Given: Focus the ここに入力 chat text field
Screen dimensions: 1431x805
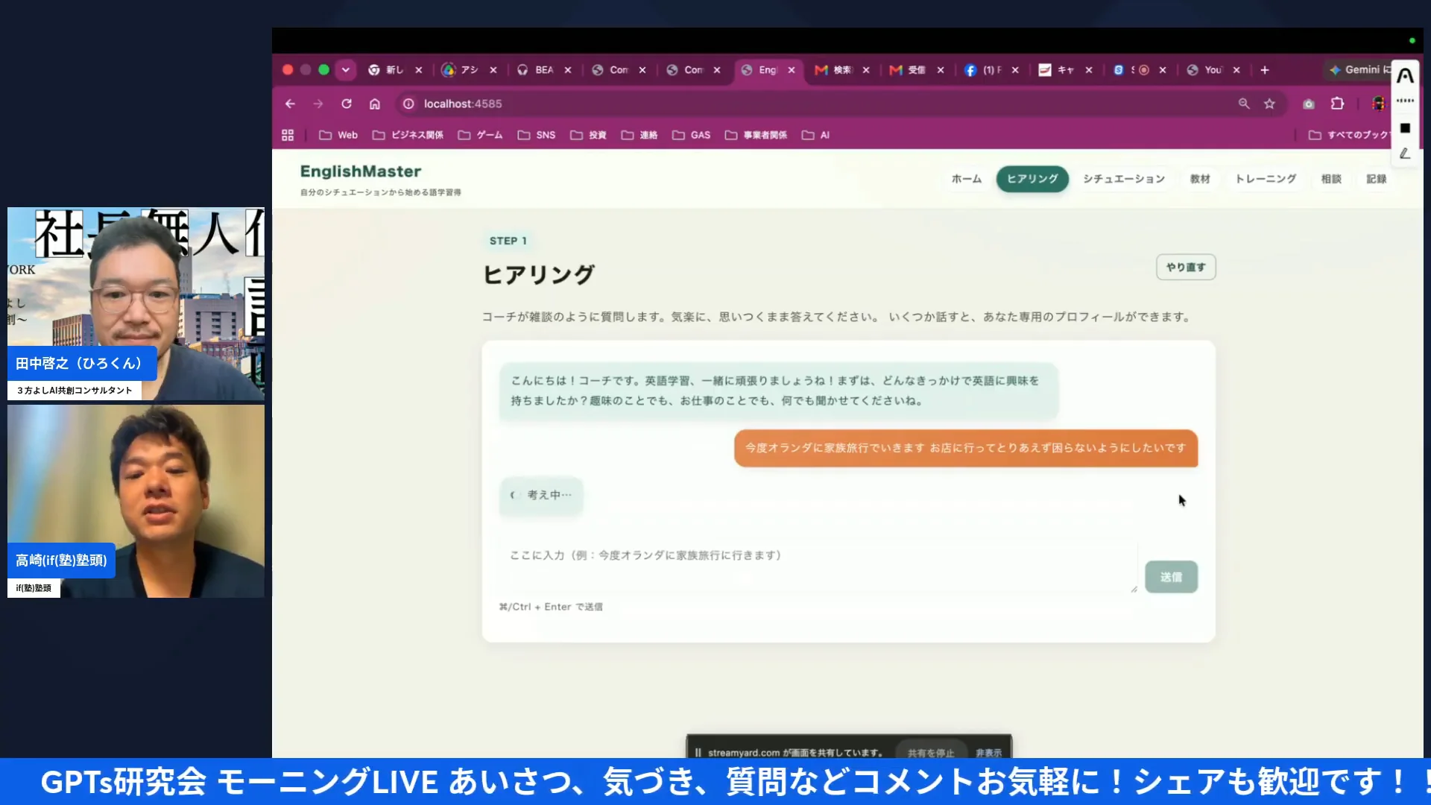Looking at the screenshot, I should (x=818, y=566).
